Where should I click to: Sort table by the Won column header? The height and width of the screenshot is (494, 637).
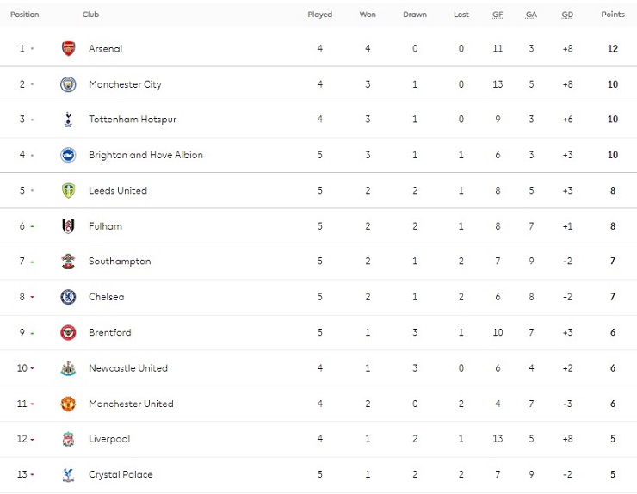369,15
